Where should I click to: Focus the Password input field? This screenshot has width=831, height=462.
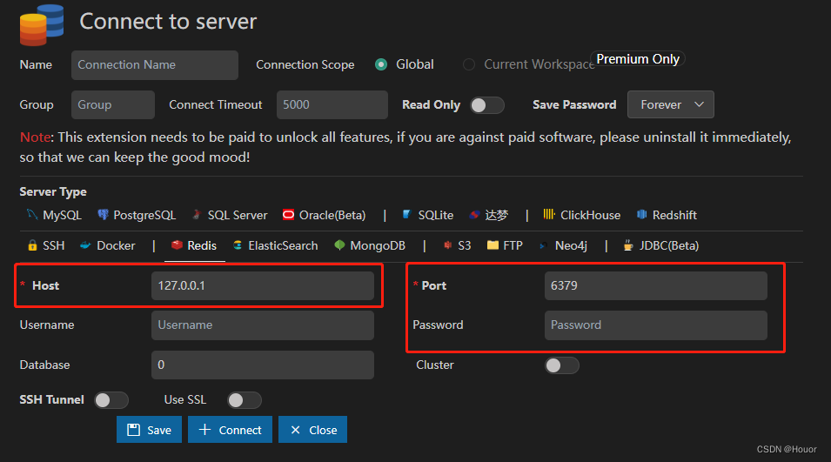click(x=655, y=325)
